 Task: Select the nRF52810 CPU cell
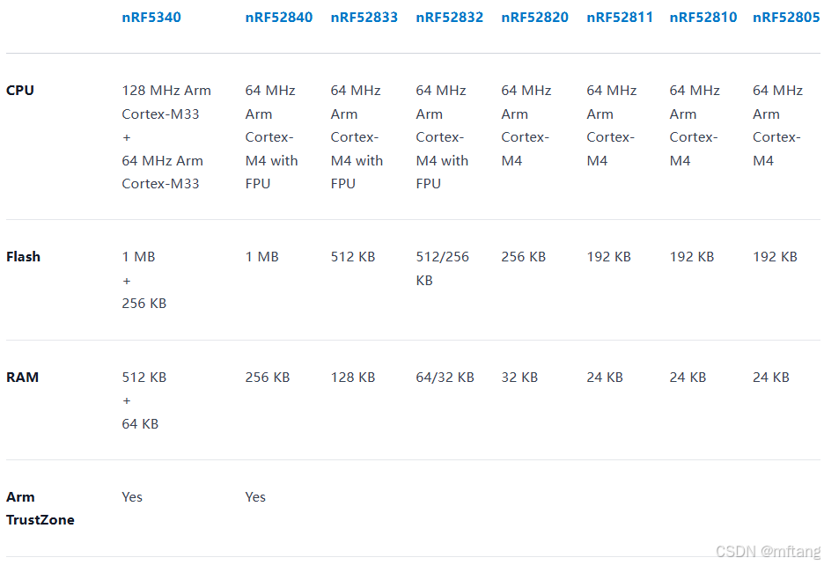(695, 125)
